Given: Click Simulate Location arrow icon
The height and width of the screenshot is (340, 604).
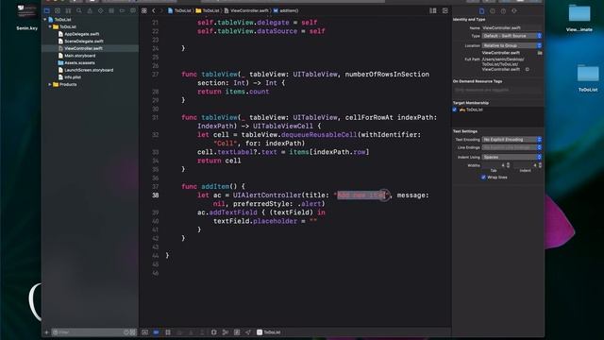Looking at the screenshot, I should point(248,332).
